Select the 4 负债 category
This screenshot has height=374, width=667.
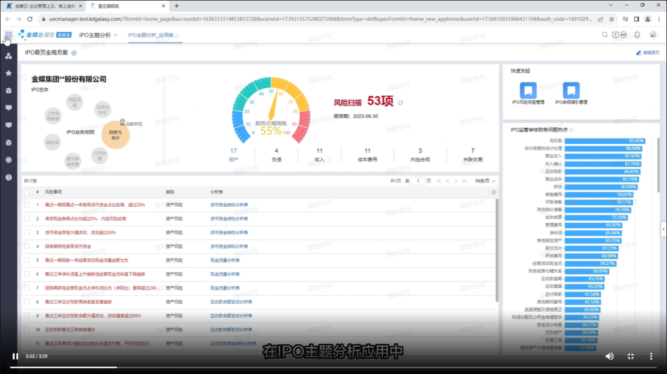277,155
